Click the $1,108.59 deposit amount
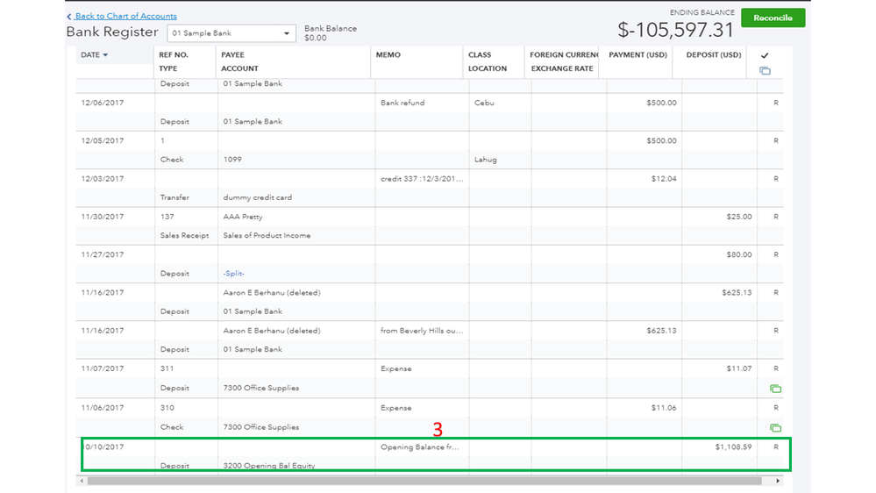 coord(733,447)
